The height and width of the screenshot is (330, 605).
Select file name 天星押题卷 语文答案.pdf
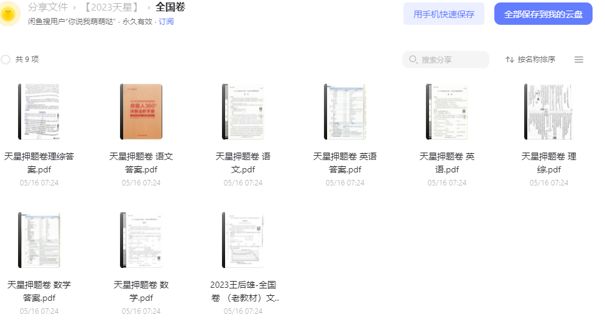pyautogui.click(x=141, y=163)
